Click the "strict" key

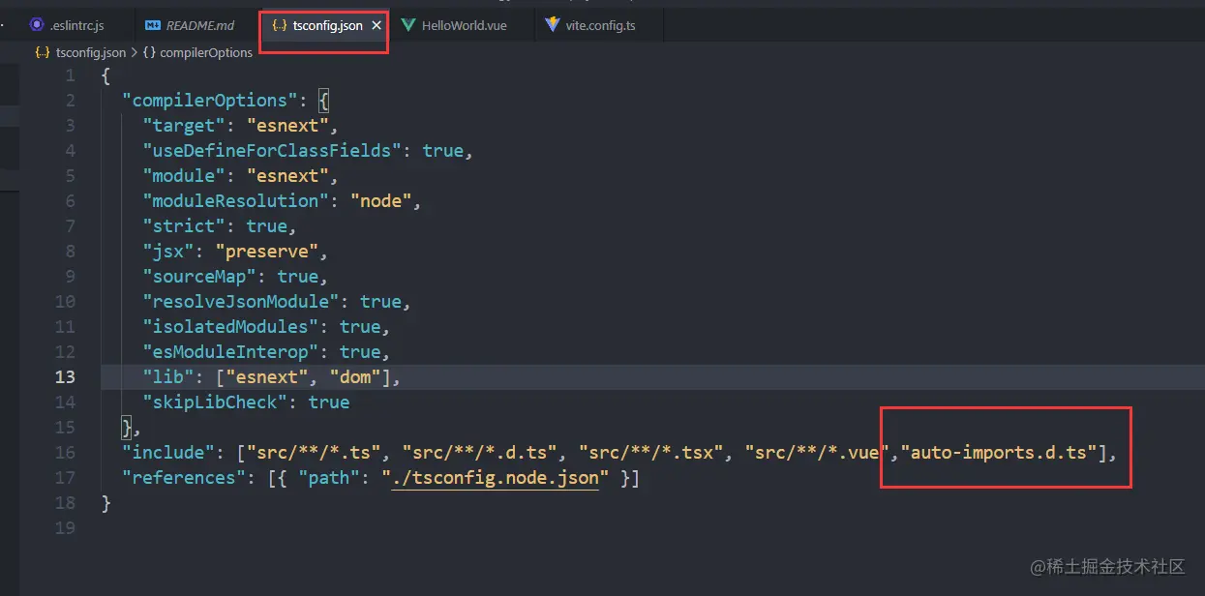click(184, 225)
